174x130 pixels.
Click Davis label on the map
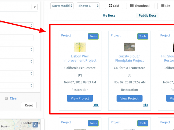(4, 126)
